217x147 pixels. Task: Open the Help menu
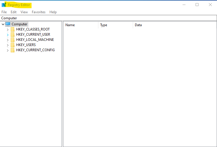pyautogui.click(x=53, y=12)
